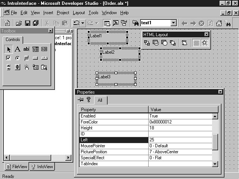Open the Layout menu

point(79,13)
